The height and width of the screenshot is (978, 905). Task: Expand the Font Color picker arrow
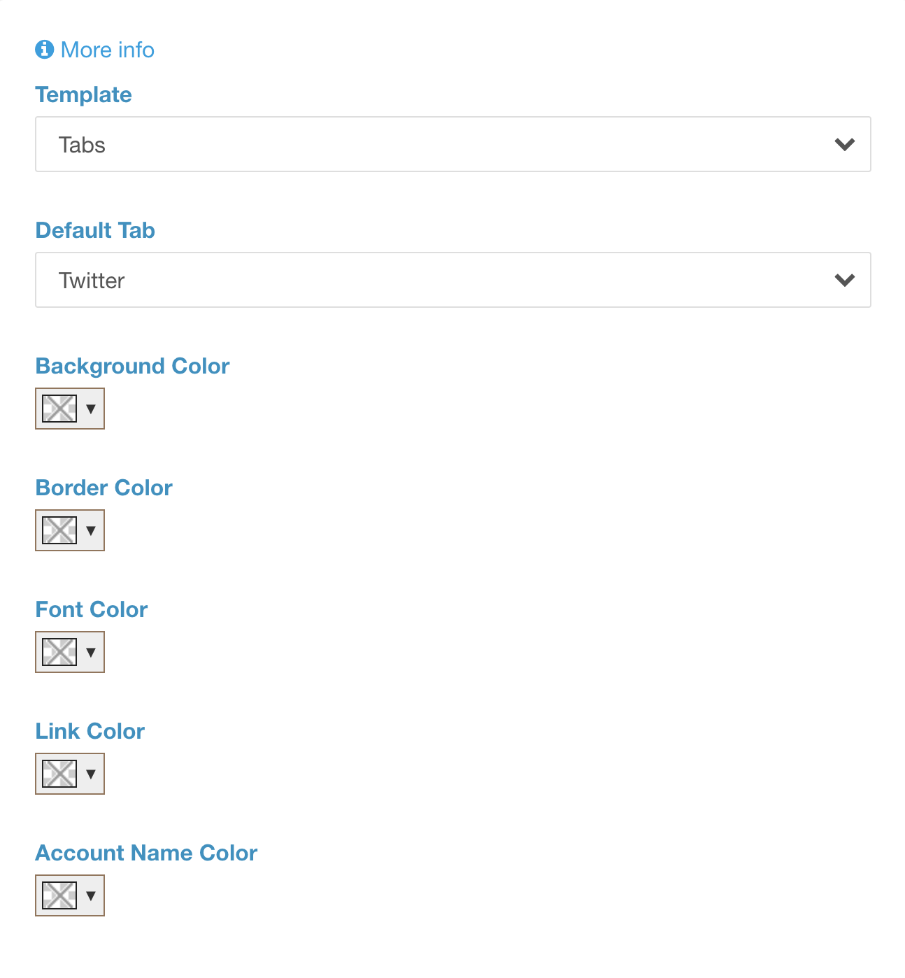pos(90,653)
